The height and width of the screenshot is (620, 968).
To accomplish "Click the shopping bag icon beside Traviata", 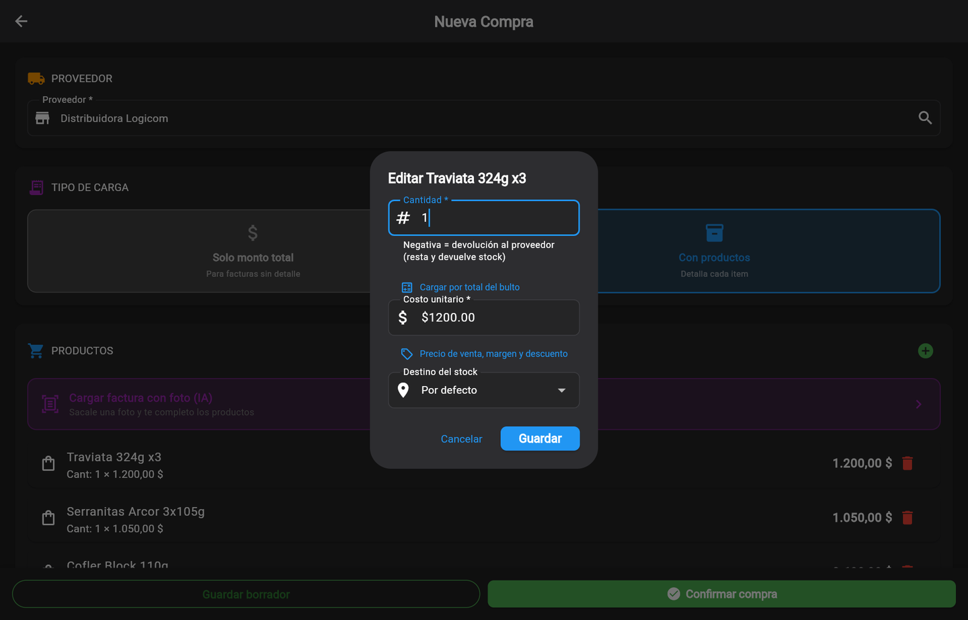I will point(48,463).
